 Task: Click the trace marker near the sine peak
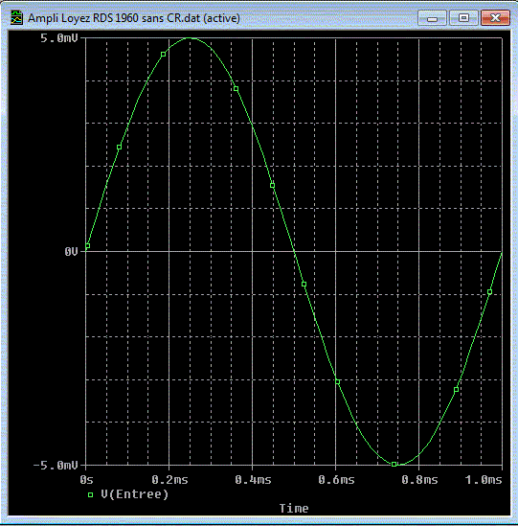pyautogui.click(x=164, y=54)
